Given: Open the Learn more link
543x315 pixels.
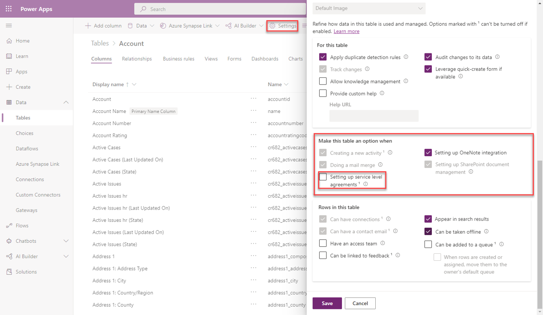Looking at the screenshot, I should tap(346, 31).
